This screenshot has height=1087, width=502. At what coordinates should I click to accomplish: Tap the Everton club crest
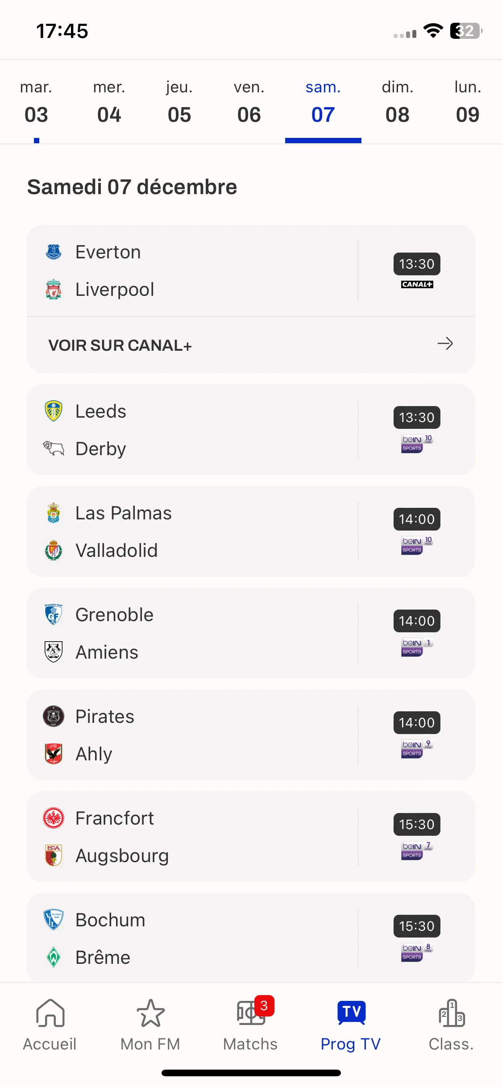point(54,252)
